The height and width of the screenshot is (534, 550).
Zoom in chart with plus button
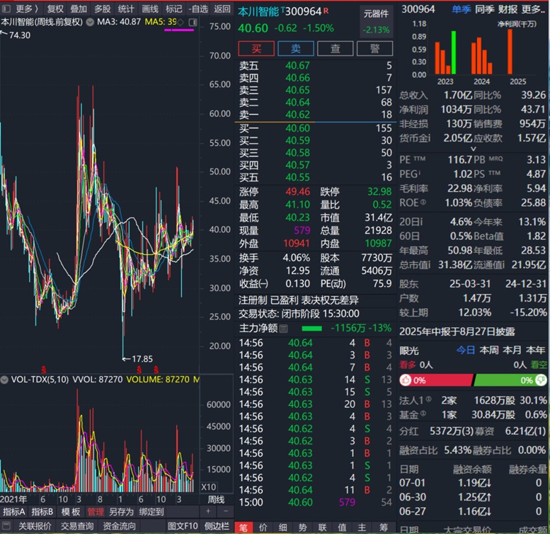pyautogui.click(x=208, y=511)
